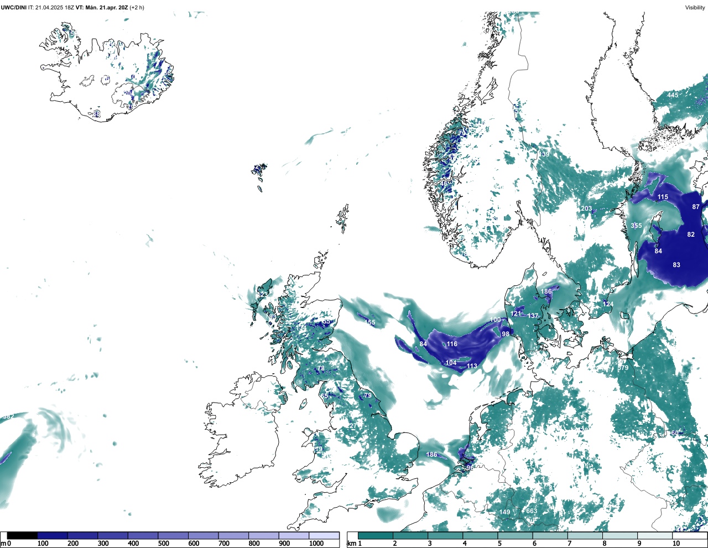This screenshot has width=708, height=548.
Task: Click the '445' visibility value over Finland
Action: pos(672,95)
